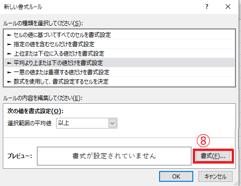Click the プレビュー label
241x186 pixels.
pyautogui.click(x=20, y=156)
